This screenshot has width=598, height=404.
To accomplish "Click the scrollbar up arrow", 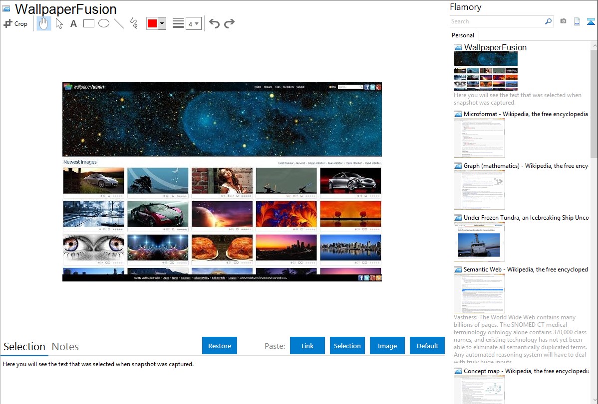I will pos(595,45).
